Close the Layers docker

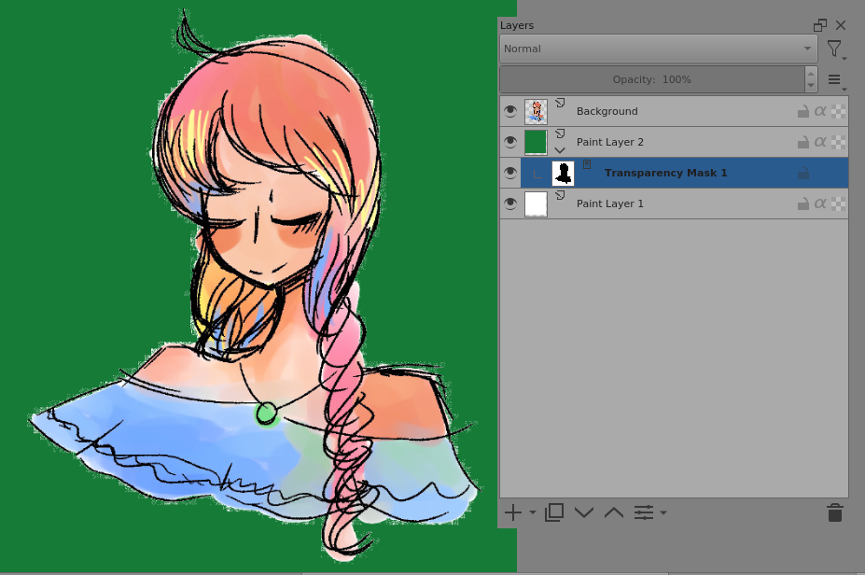[x=841, y=25]
